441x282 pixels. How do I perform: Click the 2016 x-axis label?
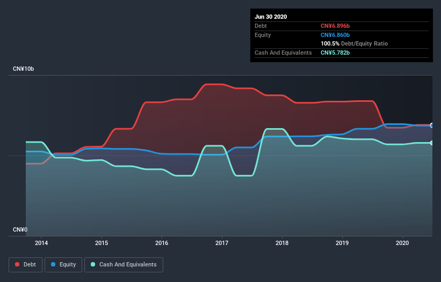pos(162,243)
